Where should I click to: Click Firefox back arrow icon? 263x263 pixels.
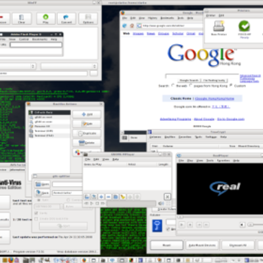pyautogui.click(x=124, y=26)
